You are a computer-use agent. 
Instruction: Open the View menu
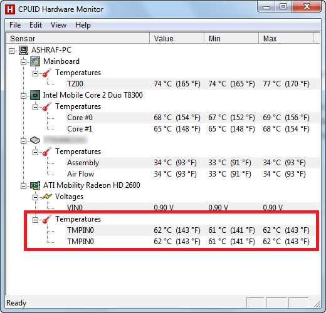(59, 25)
